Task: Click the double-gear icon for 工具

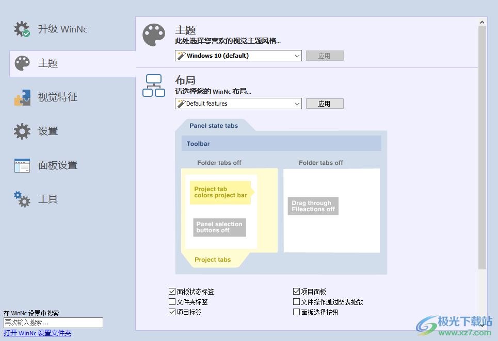Action: click(x=22, y=199)
